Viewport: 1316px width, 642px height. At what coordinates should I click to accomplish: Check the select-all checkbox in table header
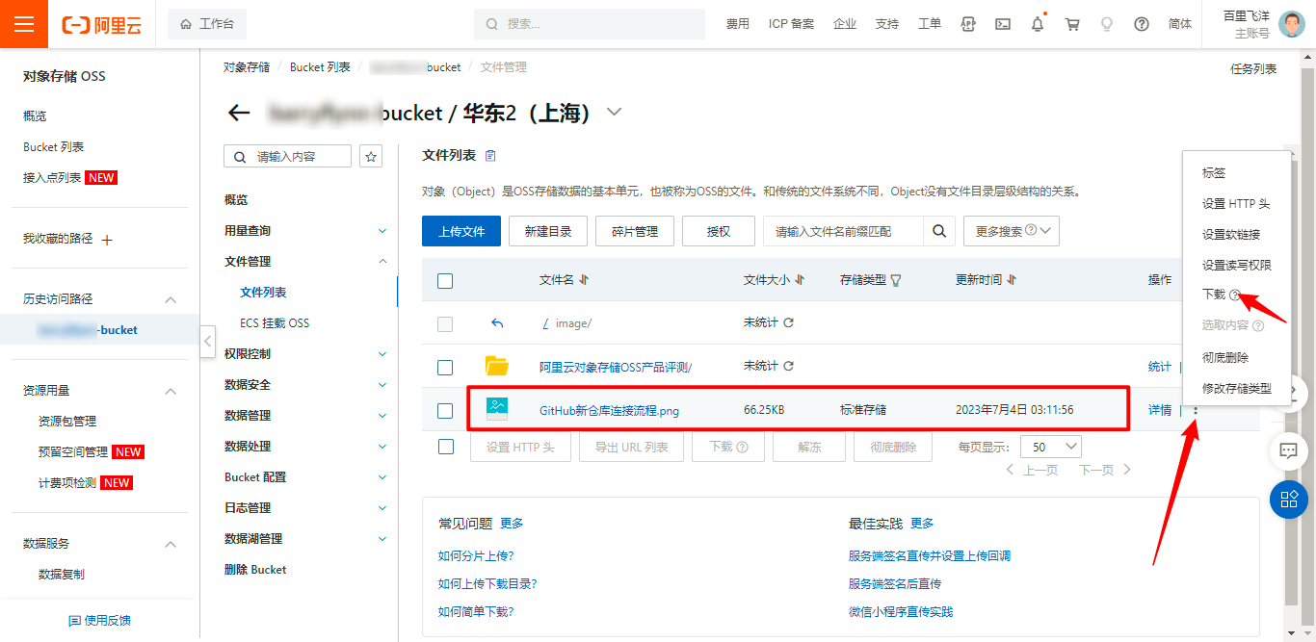445,281
